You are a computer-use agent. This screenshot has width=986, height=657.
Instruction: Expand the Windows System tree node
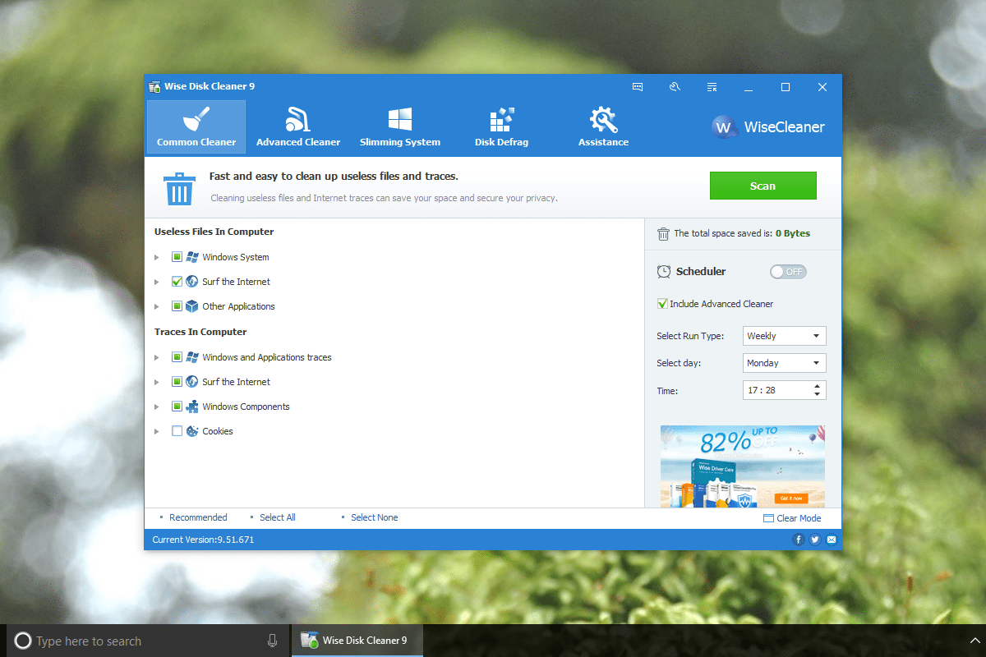click(157, 257)
